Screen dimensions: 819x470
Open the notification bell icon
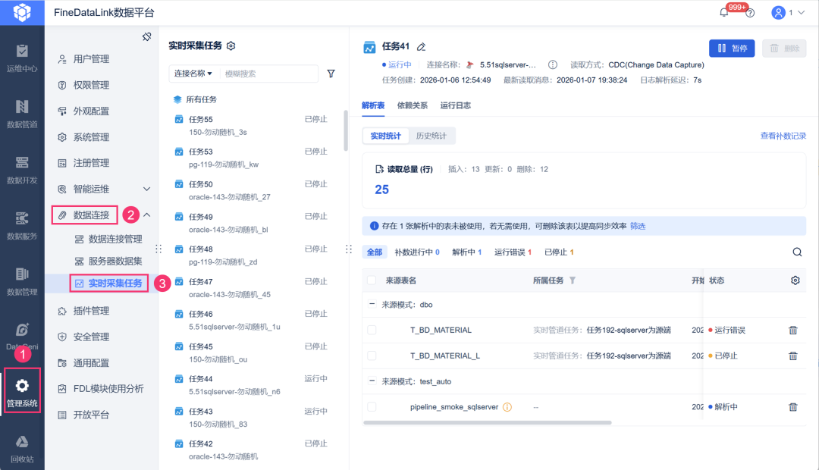(x=724, y=13)
